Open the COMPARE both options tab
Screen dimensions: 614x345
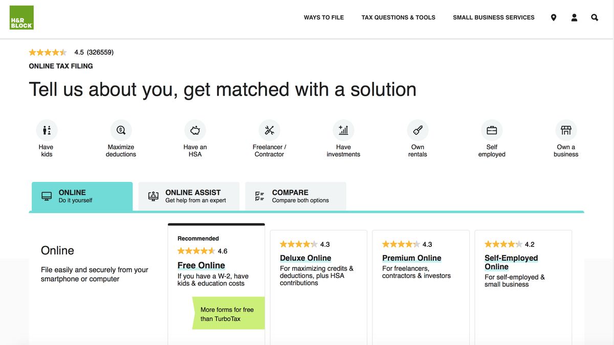(295, 196)
